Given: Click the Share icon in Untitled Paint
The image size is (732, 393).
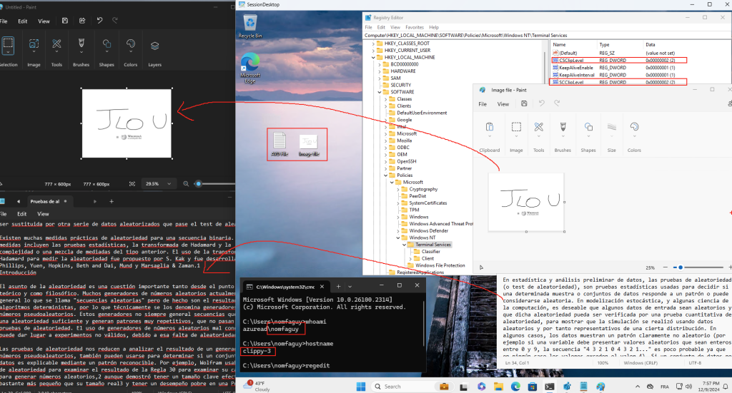Looking at the screenshot, I should (82, 21).
